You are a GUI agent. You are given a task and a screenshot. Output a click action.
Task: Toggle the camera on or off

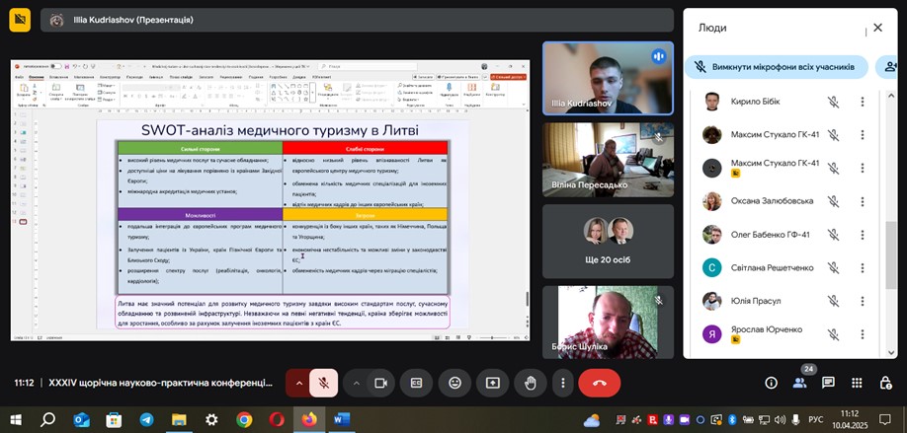coord(378,383)
